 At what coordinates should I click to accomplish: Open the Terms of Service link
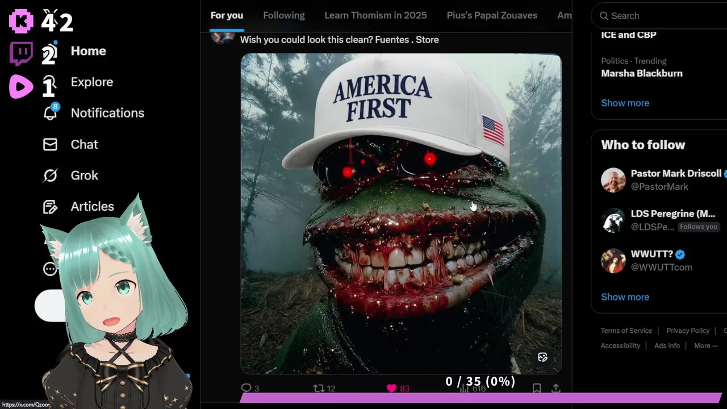point(626,331)
